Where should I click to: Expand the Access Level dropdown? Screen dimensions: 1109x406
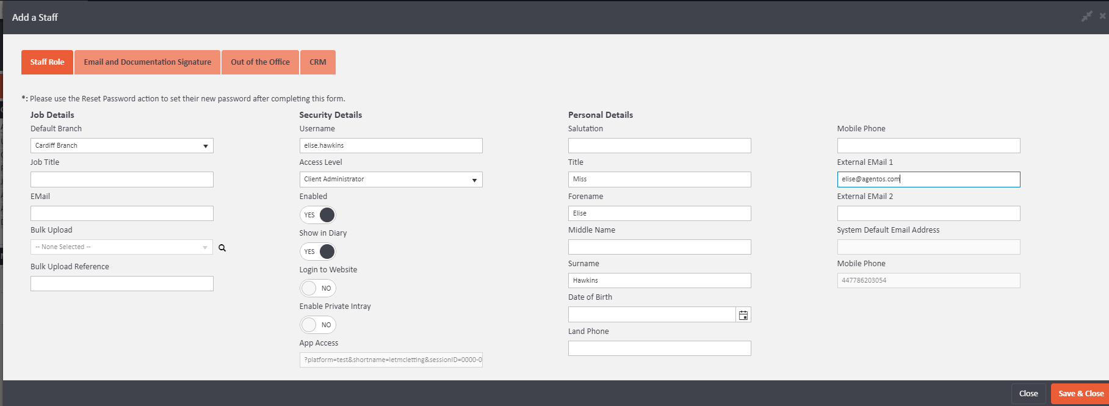(x=391, y=179)
